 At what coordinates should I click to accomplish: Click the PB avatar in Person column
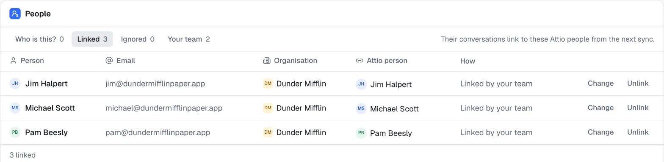pyautogui.click(x=15, y=132)
